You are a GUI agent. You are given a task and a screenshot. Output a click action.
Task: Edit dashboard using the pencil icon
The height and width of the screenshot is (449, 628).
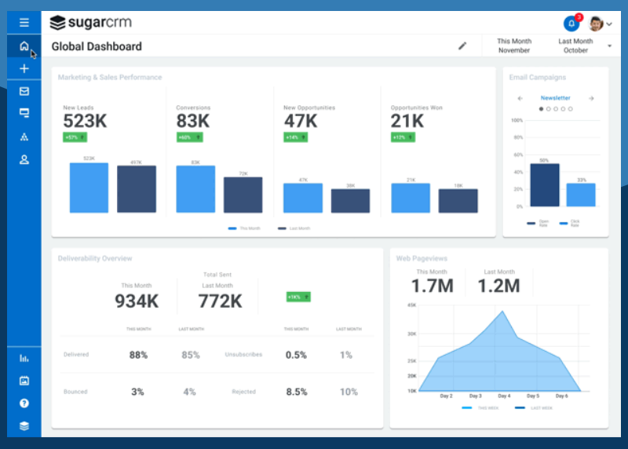(x=462, y=46)
